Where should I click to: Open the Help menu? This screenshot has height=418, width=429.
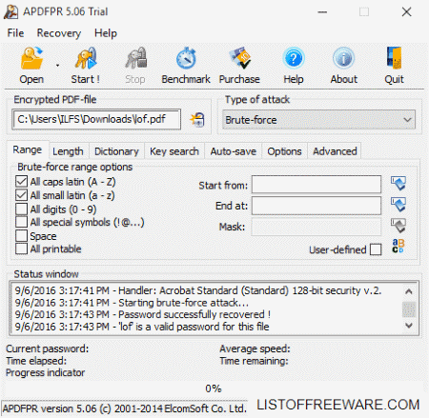pos(106,33)
